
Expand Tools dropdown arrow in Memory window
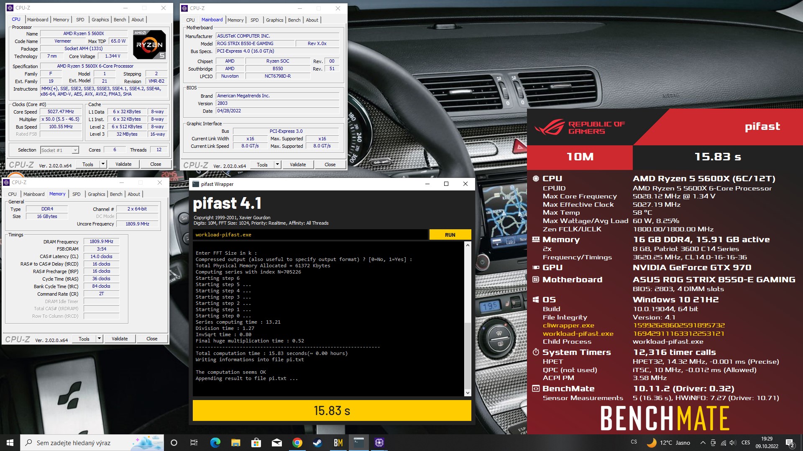tap(99, 339)
